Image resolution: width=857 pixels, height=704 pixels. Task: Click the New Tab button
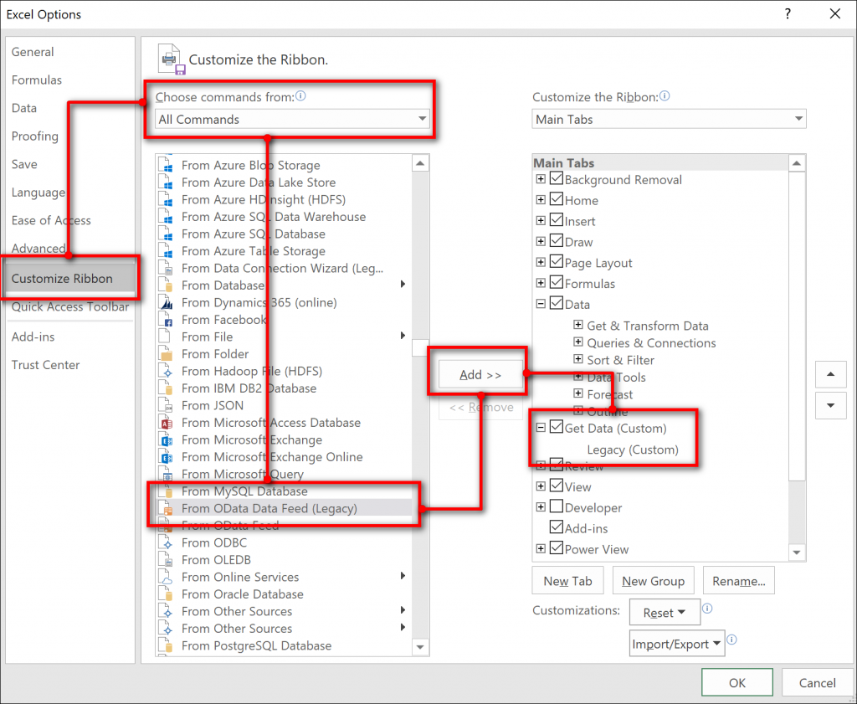point(568,581)
